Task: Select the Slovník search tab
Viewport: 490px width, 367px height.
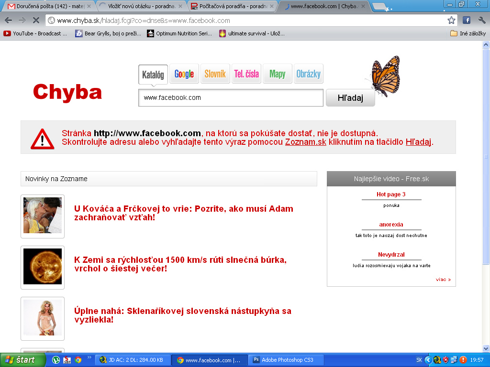Action: [215, 74]
